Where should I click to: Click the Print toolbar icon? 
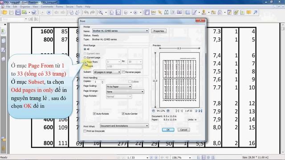point(18,12)
